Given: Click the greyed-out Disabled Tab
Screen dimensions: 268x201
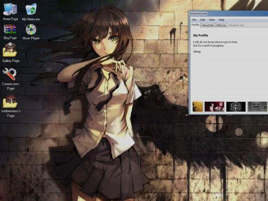Looking at the screenshot, I should 236,25.
